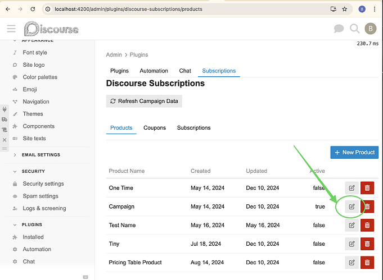The width and height of the screenshot is (383, 280).
Task: Click the Campaign product name
Action: click(121, 206)
